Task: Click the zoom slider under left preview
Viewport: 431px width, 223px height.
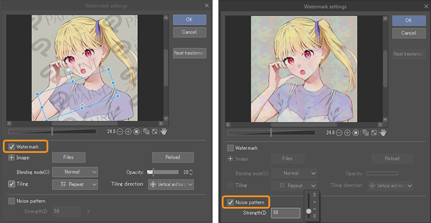Action: point(52,132)
